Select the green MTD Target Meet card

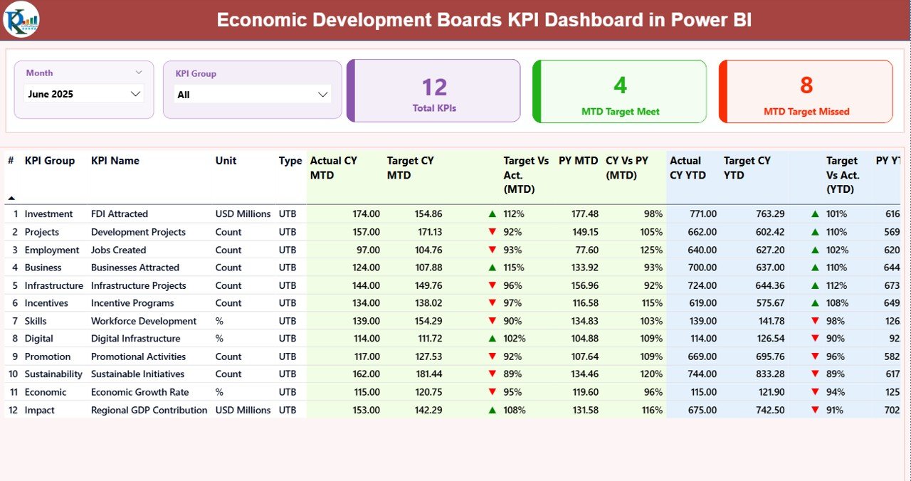(619, 90)
